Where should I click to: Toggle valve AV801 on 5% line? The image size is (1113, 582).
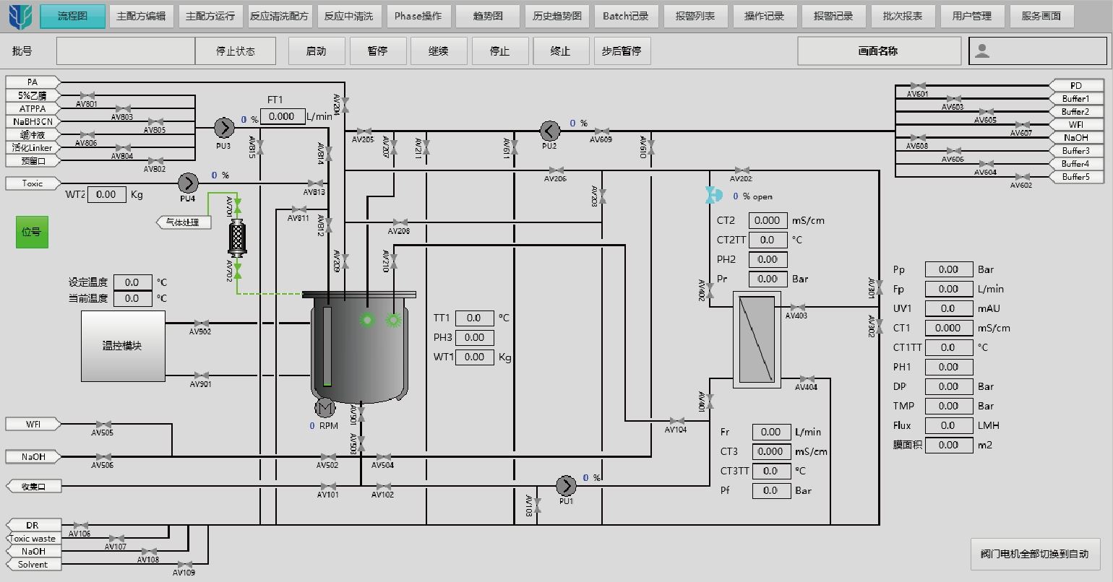point(87,95)
